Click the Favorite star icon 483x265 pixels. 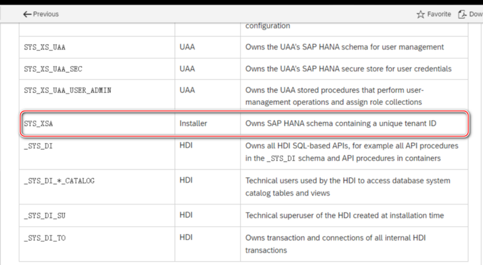point(421,14)
